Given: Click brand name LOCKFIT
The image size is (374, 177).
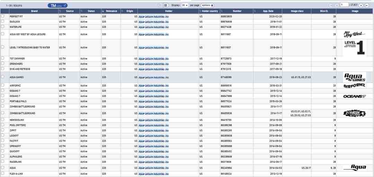Looking at the screenshot, I should coord(14,136).
